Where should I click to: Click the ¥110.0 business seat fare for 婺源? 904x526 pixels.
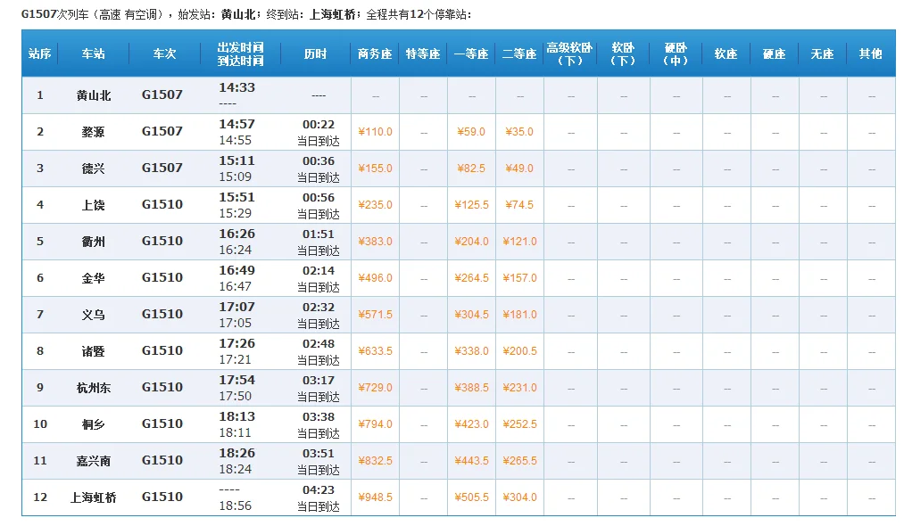coord(375,131)
